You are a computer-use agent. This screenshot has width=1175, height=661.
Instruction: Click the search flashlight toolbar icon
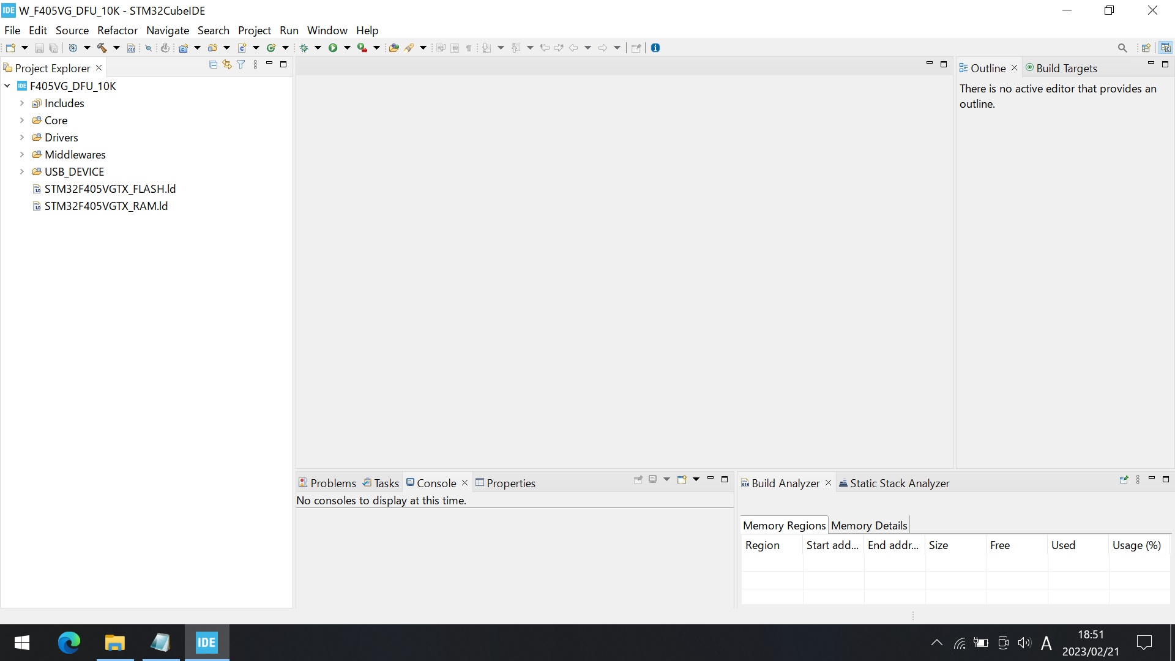click(x=409, y=48)
